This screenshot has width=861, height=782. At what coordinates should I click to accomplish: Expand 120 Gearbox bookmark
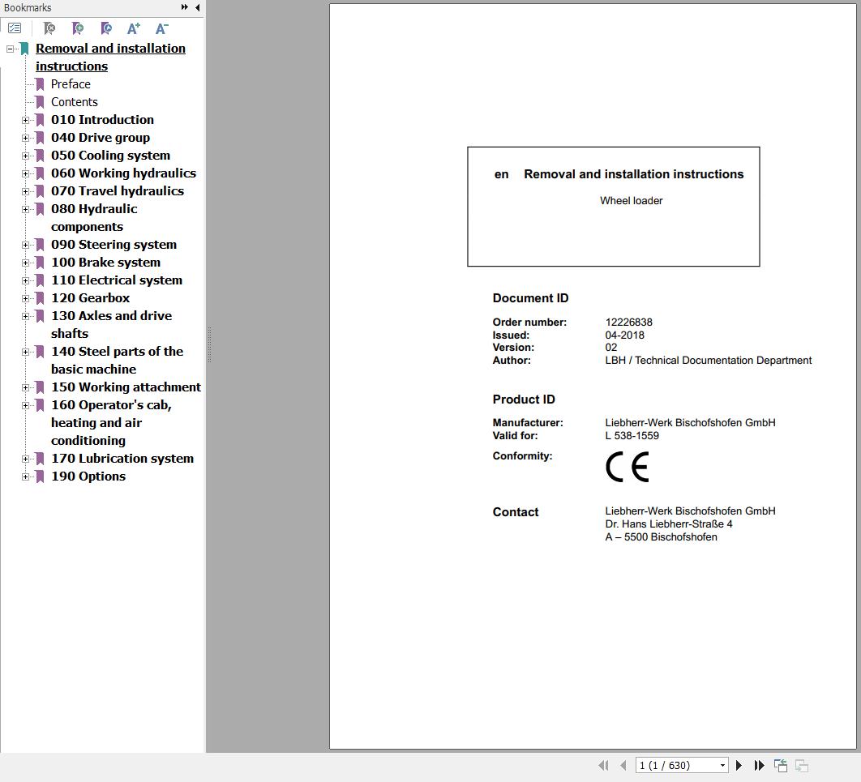(x=25, y=298)
